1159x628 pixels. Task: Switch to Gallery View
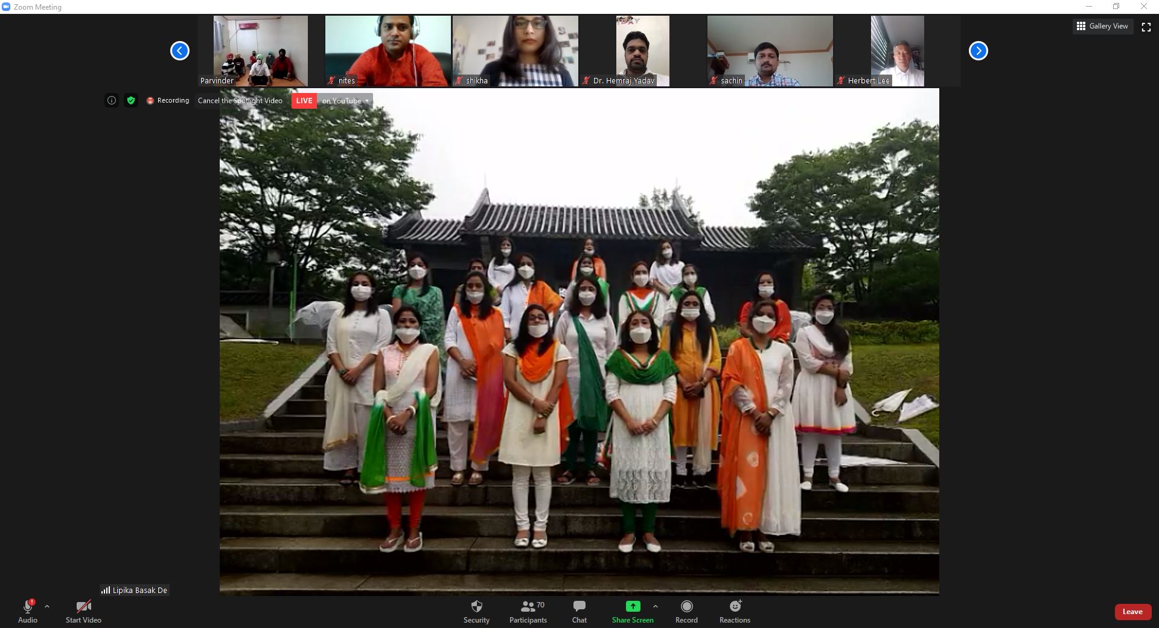pyautogui.click(x=1102, y=27)
